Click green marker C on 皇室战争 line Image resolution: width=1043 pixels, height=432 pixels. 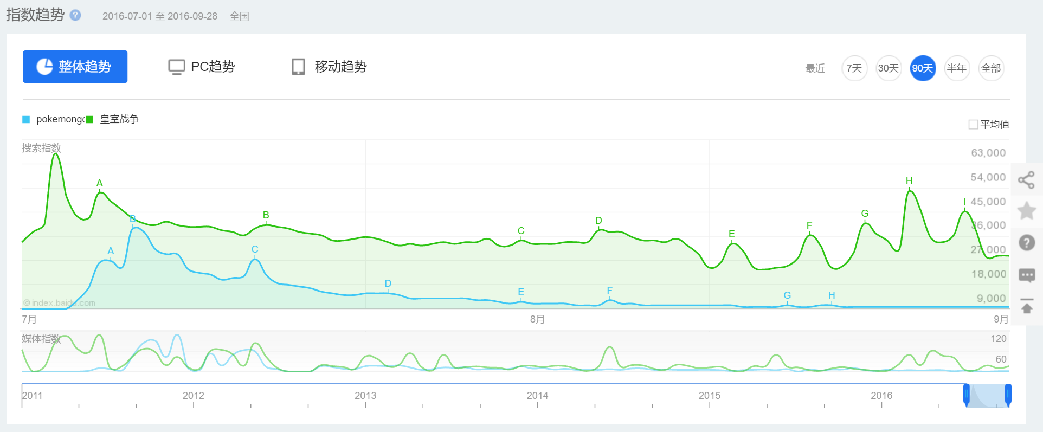[521, 231]
